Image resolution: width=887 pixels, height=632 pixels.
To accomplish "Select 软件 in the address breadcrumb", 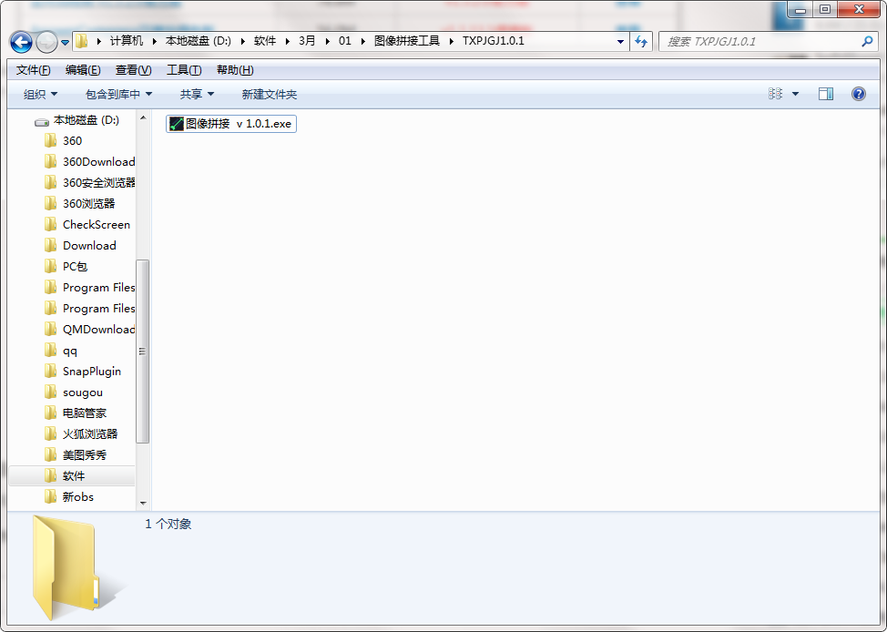I will click(x=265, y=41).
